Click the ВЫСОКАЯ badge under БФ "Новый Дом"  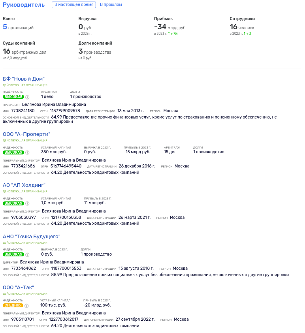pos(13,97)
